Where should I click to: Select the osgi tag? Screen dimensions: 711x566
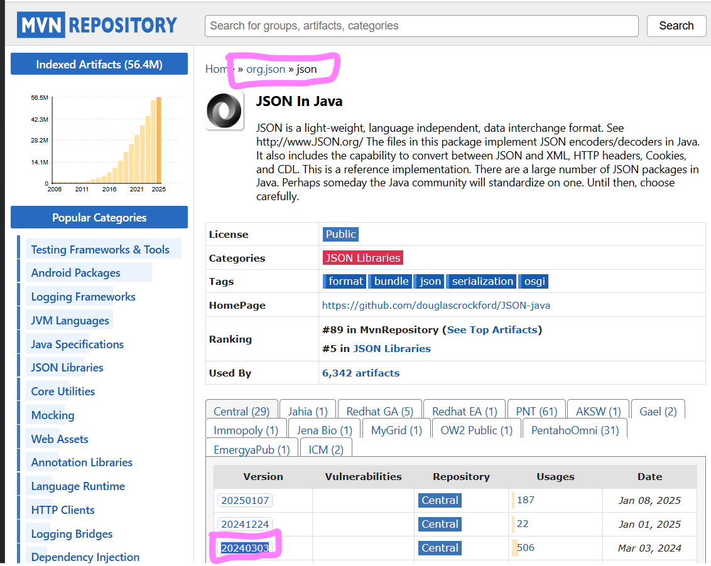point(534,281)
